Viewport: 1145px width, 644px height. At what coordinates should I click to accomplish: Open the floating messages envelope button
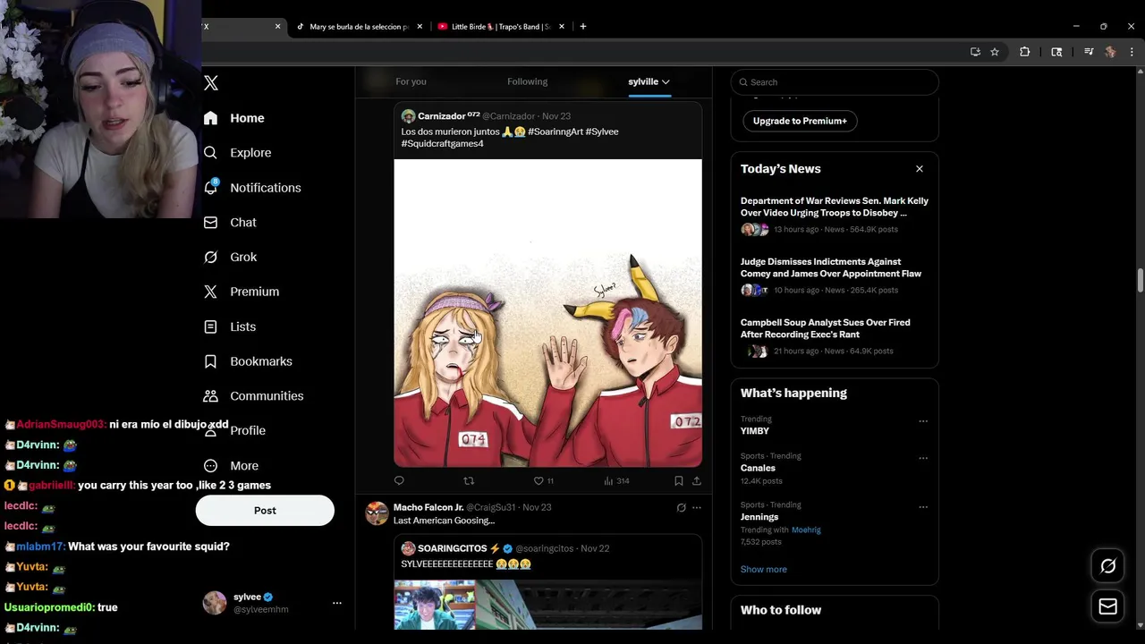pos(1107,606)
